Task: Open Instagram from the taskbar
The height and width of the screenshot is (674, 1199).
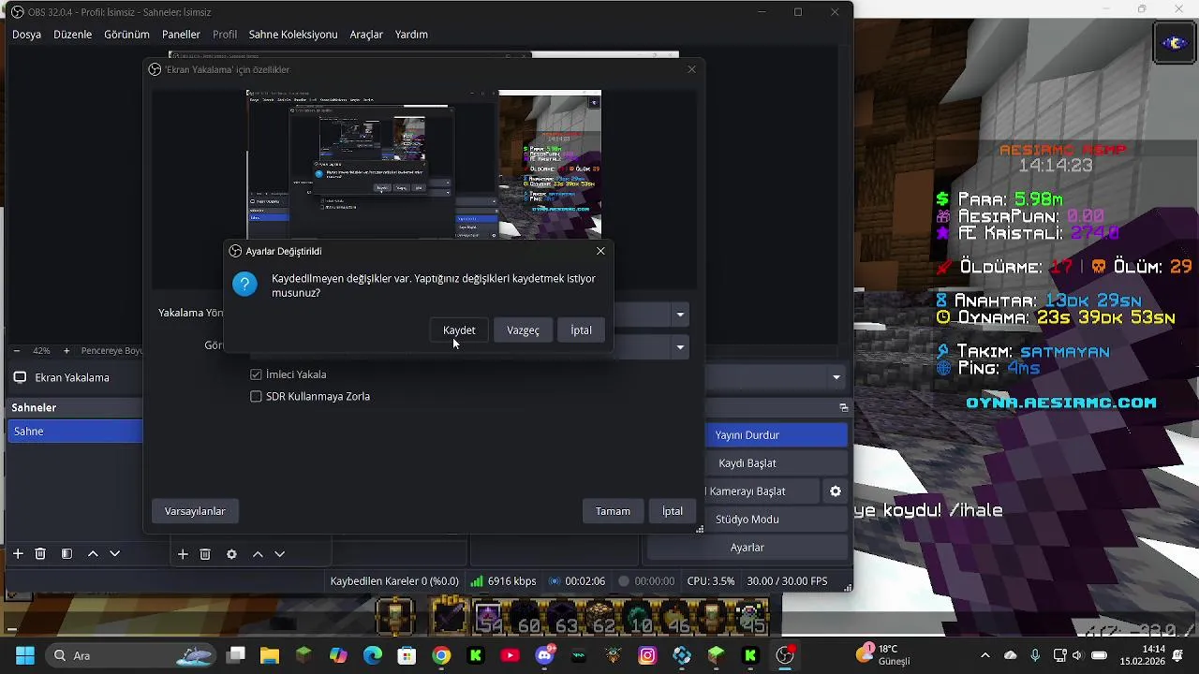Action: (647, 655)
